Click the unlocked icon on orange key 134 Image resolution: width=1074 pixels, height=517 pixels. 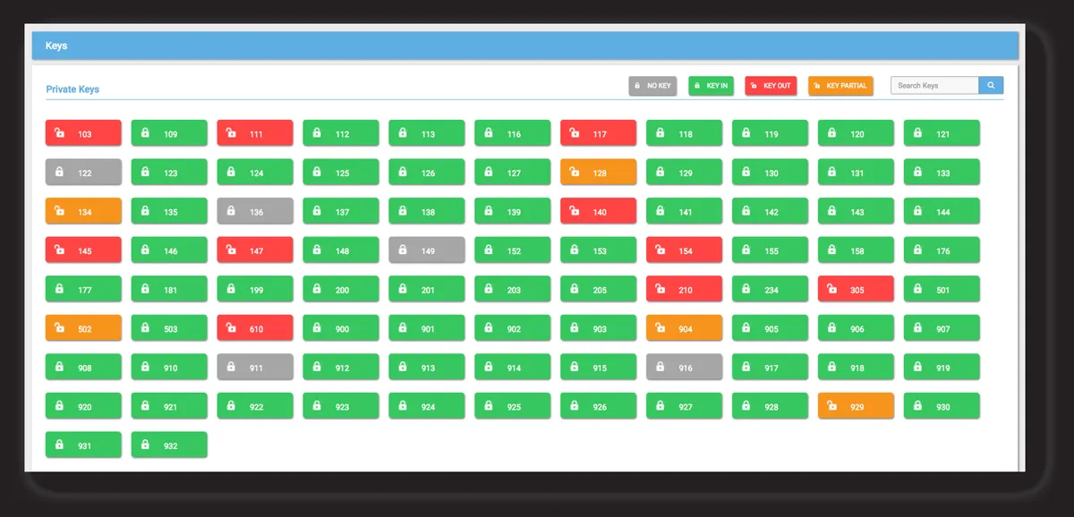click(59, 211)
